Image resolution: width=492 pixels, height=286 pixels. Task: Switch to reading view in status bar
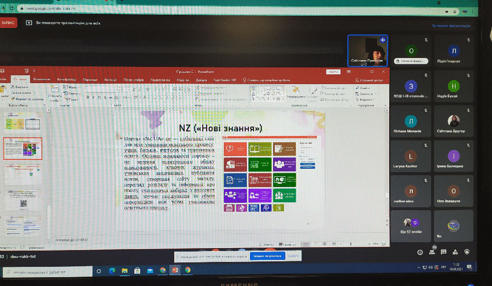pos(324,244)
